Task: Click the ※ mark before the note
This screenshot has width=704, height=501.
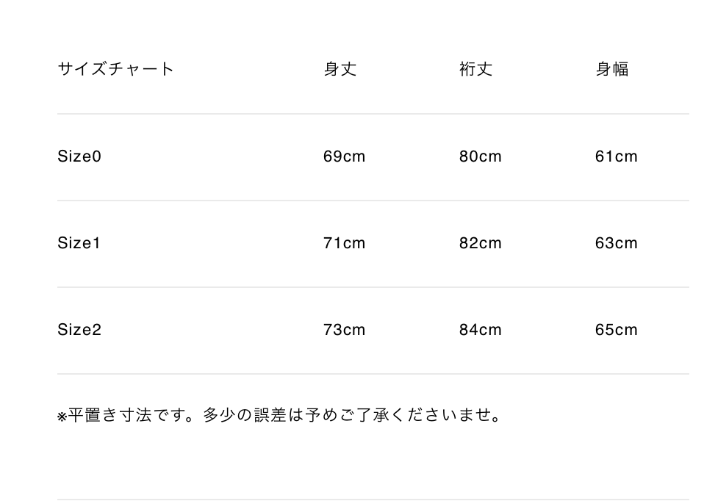Action: click(x=62, y=417)
